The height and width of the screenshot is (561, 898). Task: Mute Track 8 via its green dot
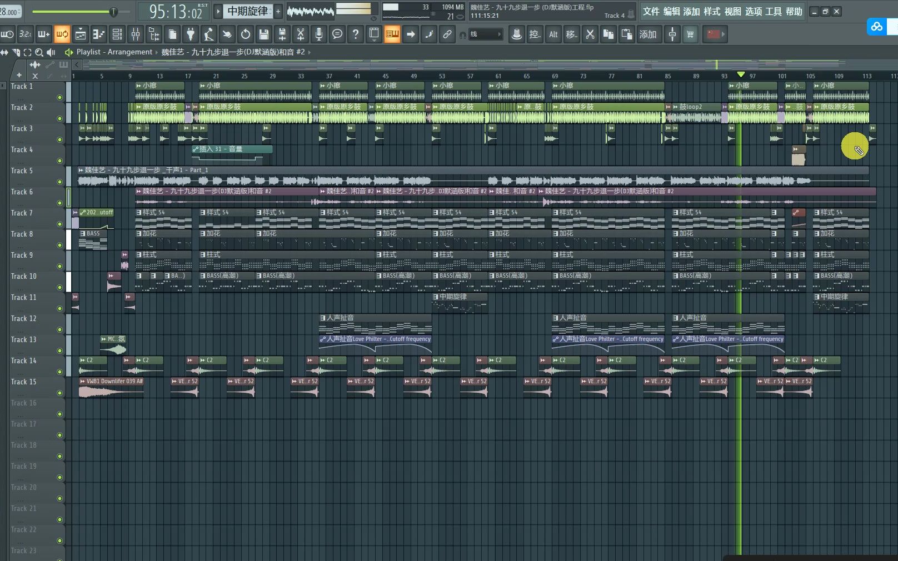[59, 246]
